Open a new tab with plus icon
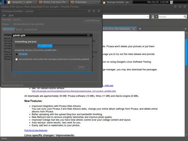 point(140,29)
